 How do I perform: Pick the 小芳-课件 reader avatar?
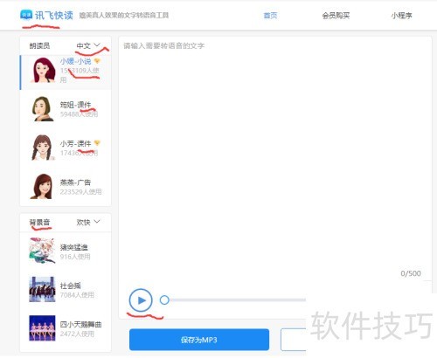click(43, 148)
